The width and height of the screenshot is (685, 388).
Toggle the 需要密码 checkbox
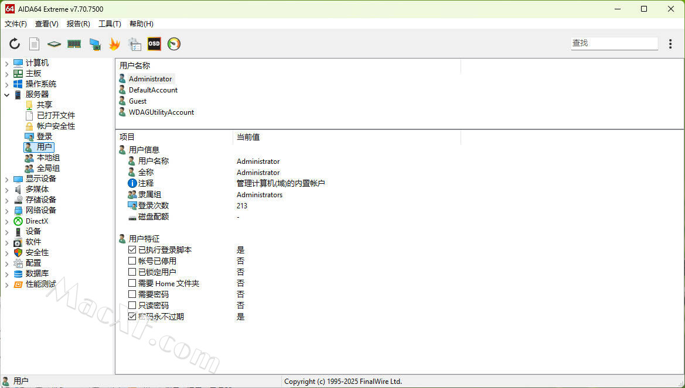point(132,294)
